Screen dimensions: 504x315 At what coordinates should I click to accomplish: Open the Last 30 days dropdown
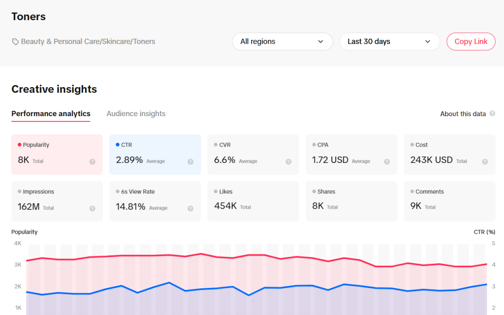pos(390,41)
